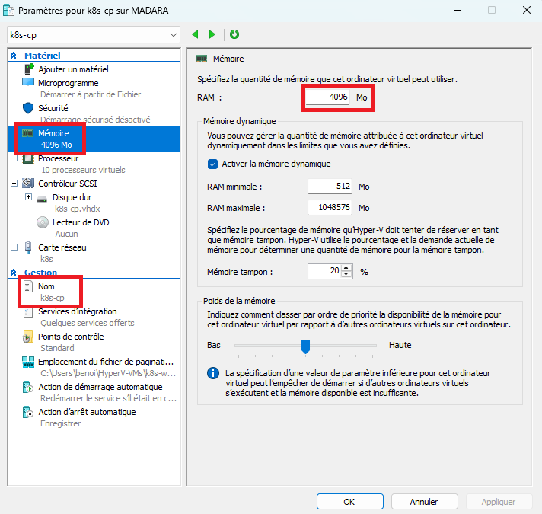Click the green forward navigation arrow
Screen dimensions: 542x514
(x=212, y=34)
